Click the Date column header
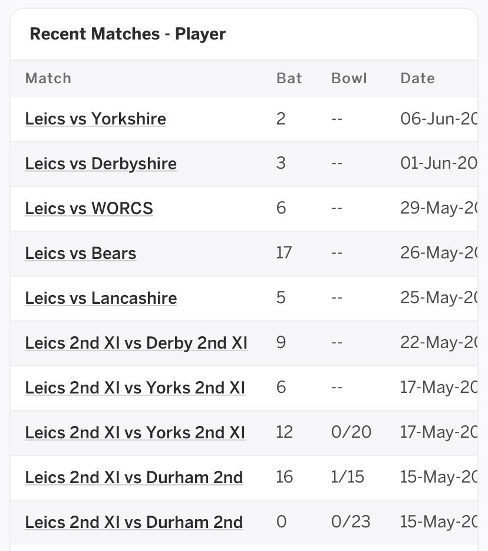The height and width of the screenshot is (551, 488). (x=417, y=78)
